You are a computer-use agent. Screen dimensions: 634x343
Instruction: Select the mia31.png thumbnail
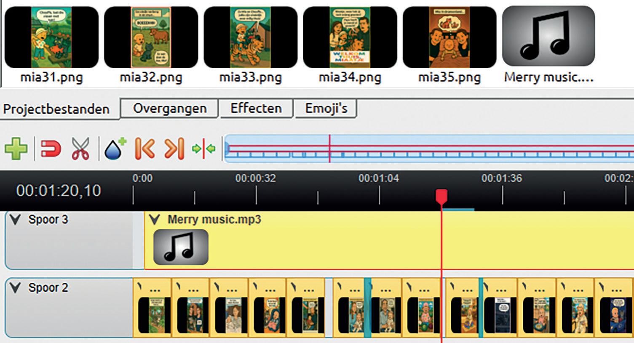[x=51, y=37]
